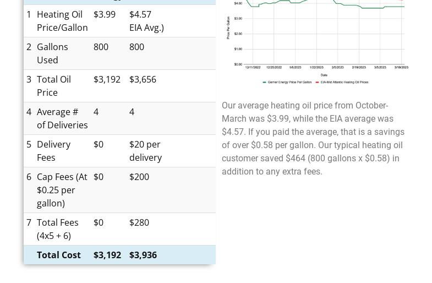This screenshot has height=283, width=432.
Task: Select the Total Cost row label
Action: (x=58, y=255)
